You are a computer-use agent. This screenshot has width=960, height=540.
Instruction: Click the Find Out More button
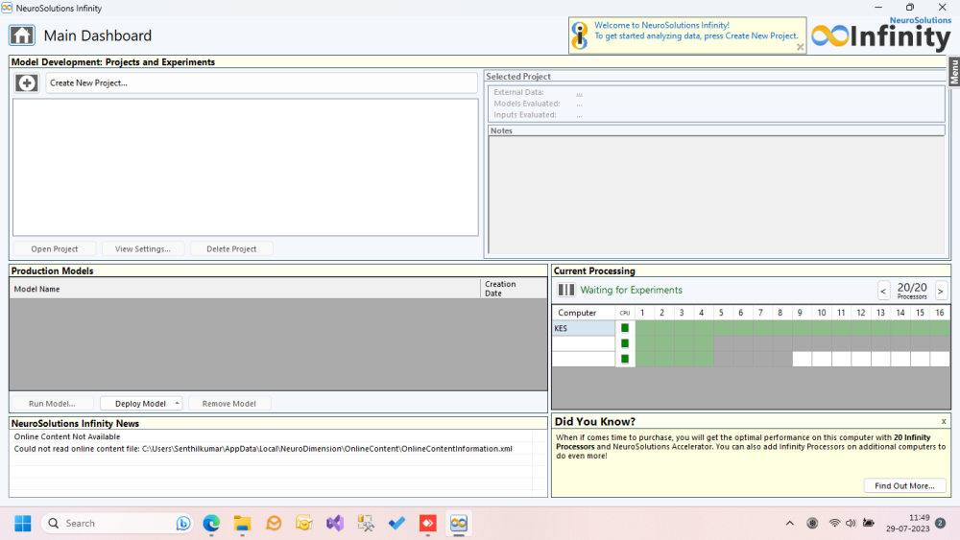(904, 486)
